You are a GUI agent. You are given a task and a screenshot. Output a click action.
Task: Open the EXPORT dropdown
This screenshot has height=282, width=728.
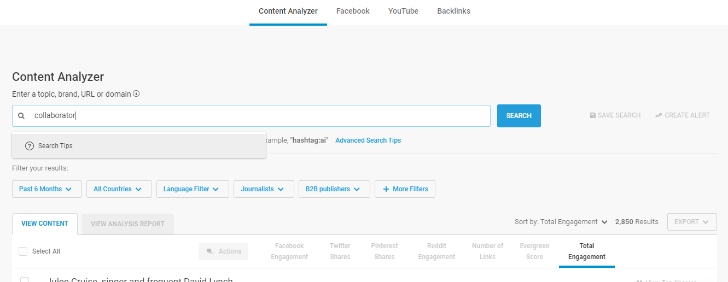(692, 222)
